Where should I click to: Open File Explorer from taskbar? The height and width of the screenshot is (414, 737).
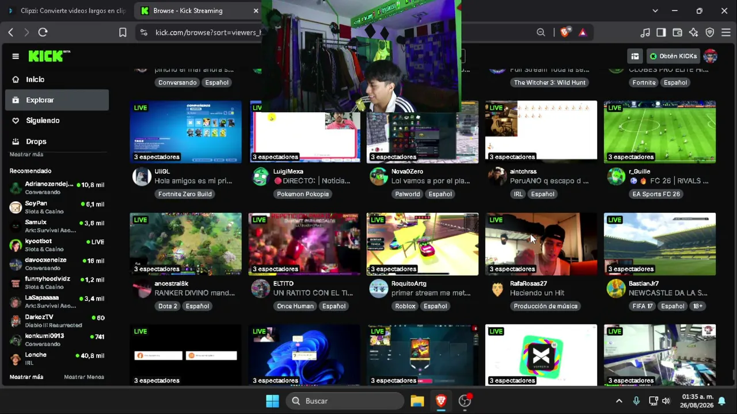[417, 401]
